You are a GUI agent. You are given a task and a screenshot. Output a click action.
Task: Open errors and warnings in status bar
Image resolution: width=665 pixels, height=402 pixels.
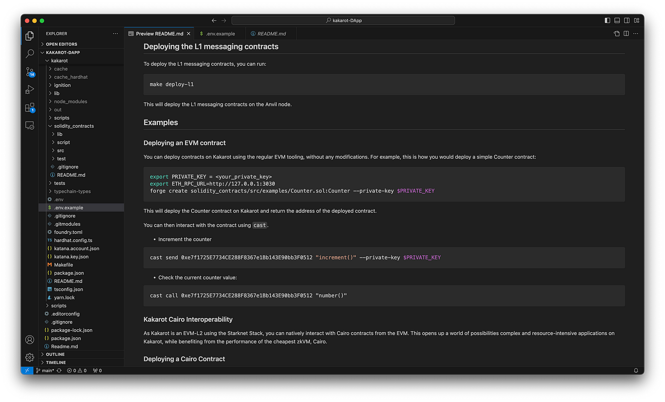tap(76, 370)
